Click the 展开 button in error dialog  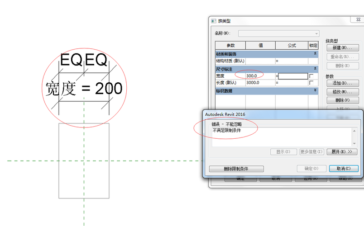point(342,152)
